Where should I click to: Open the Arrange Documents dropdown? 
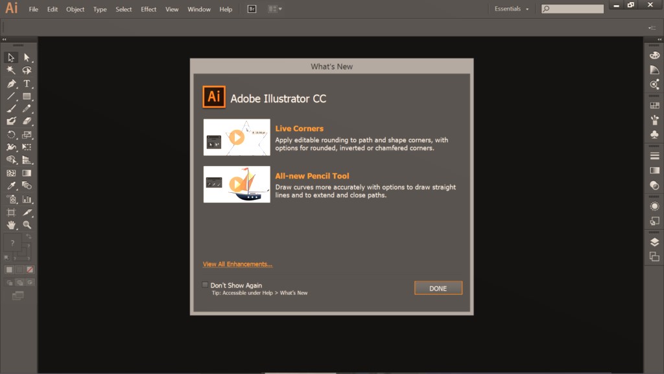pyautogui.click(x=275, y=9)
